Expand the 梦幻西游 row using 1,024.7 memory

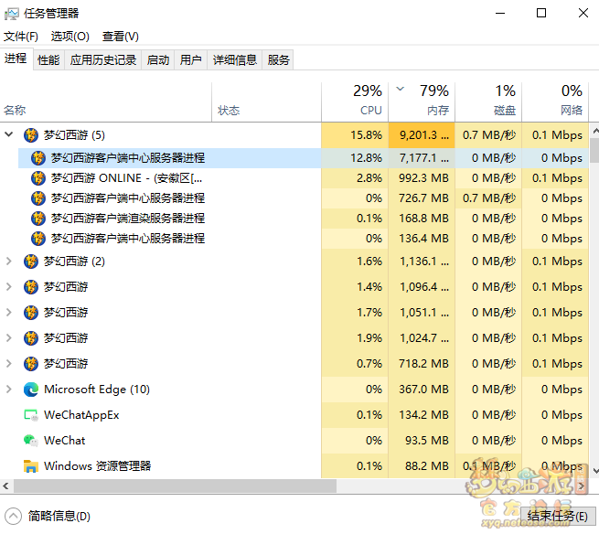pos(9,338)
